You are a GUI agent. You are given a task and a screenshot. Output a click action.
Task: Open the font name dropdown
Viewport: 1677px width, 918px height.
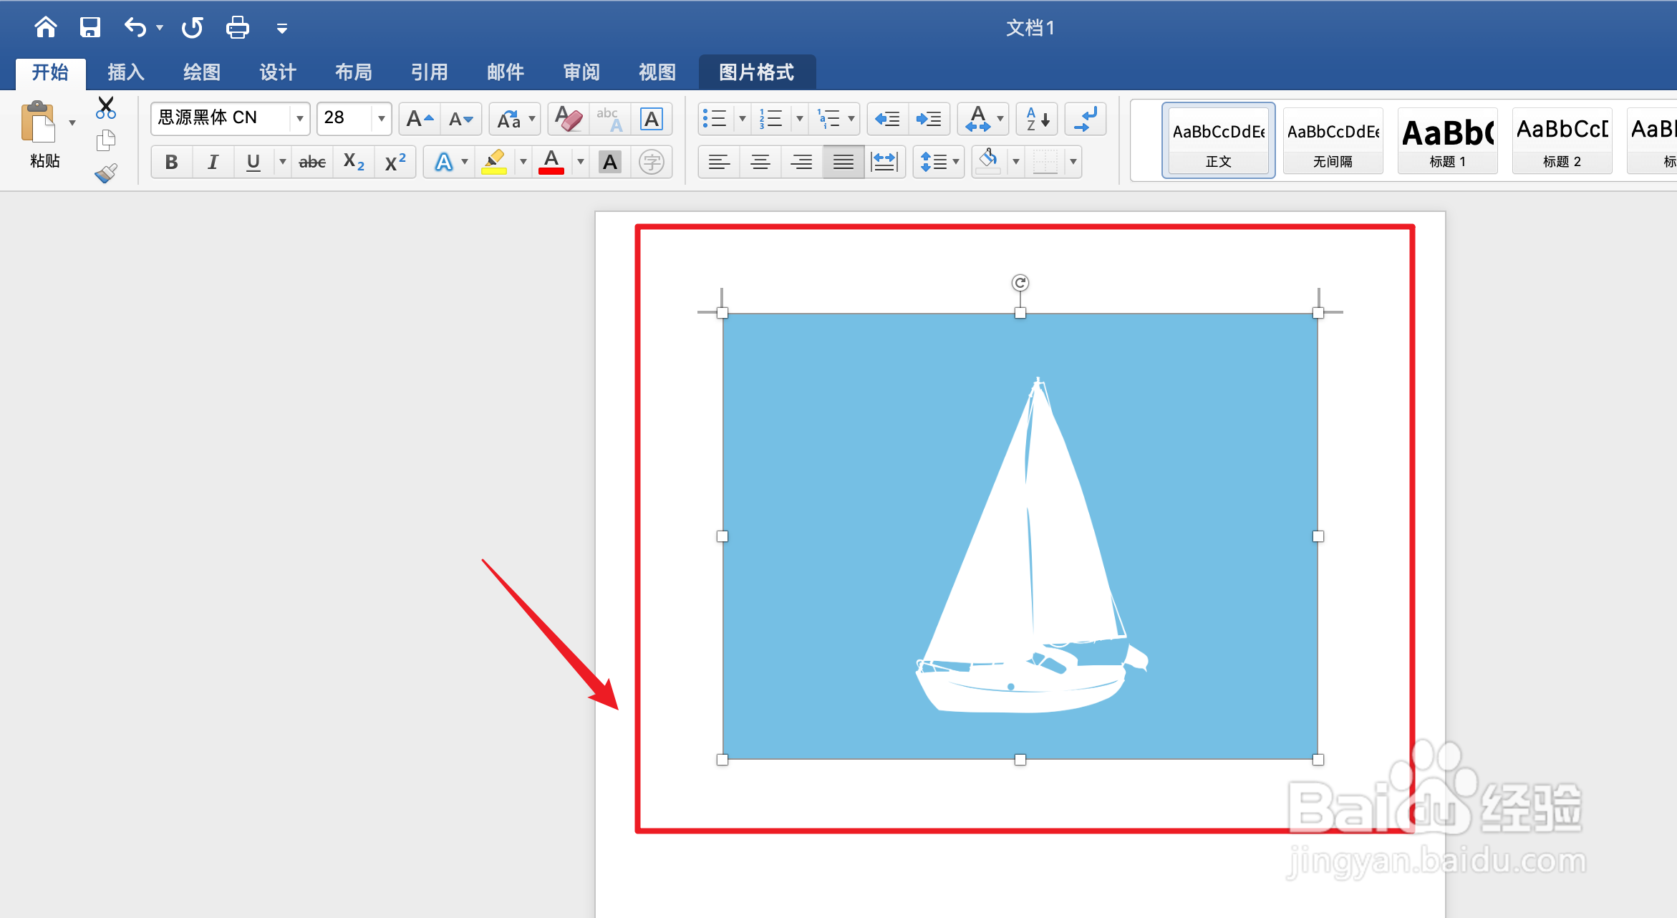point(300,118)
